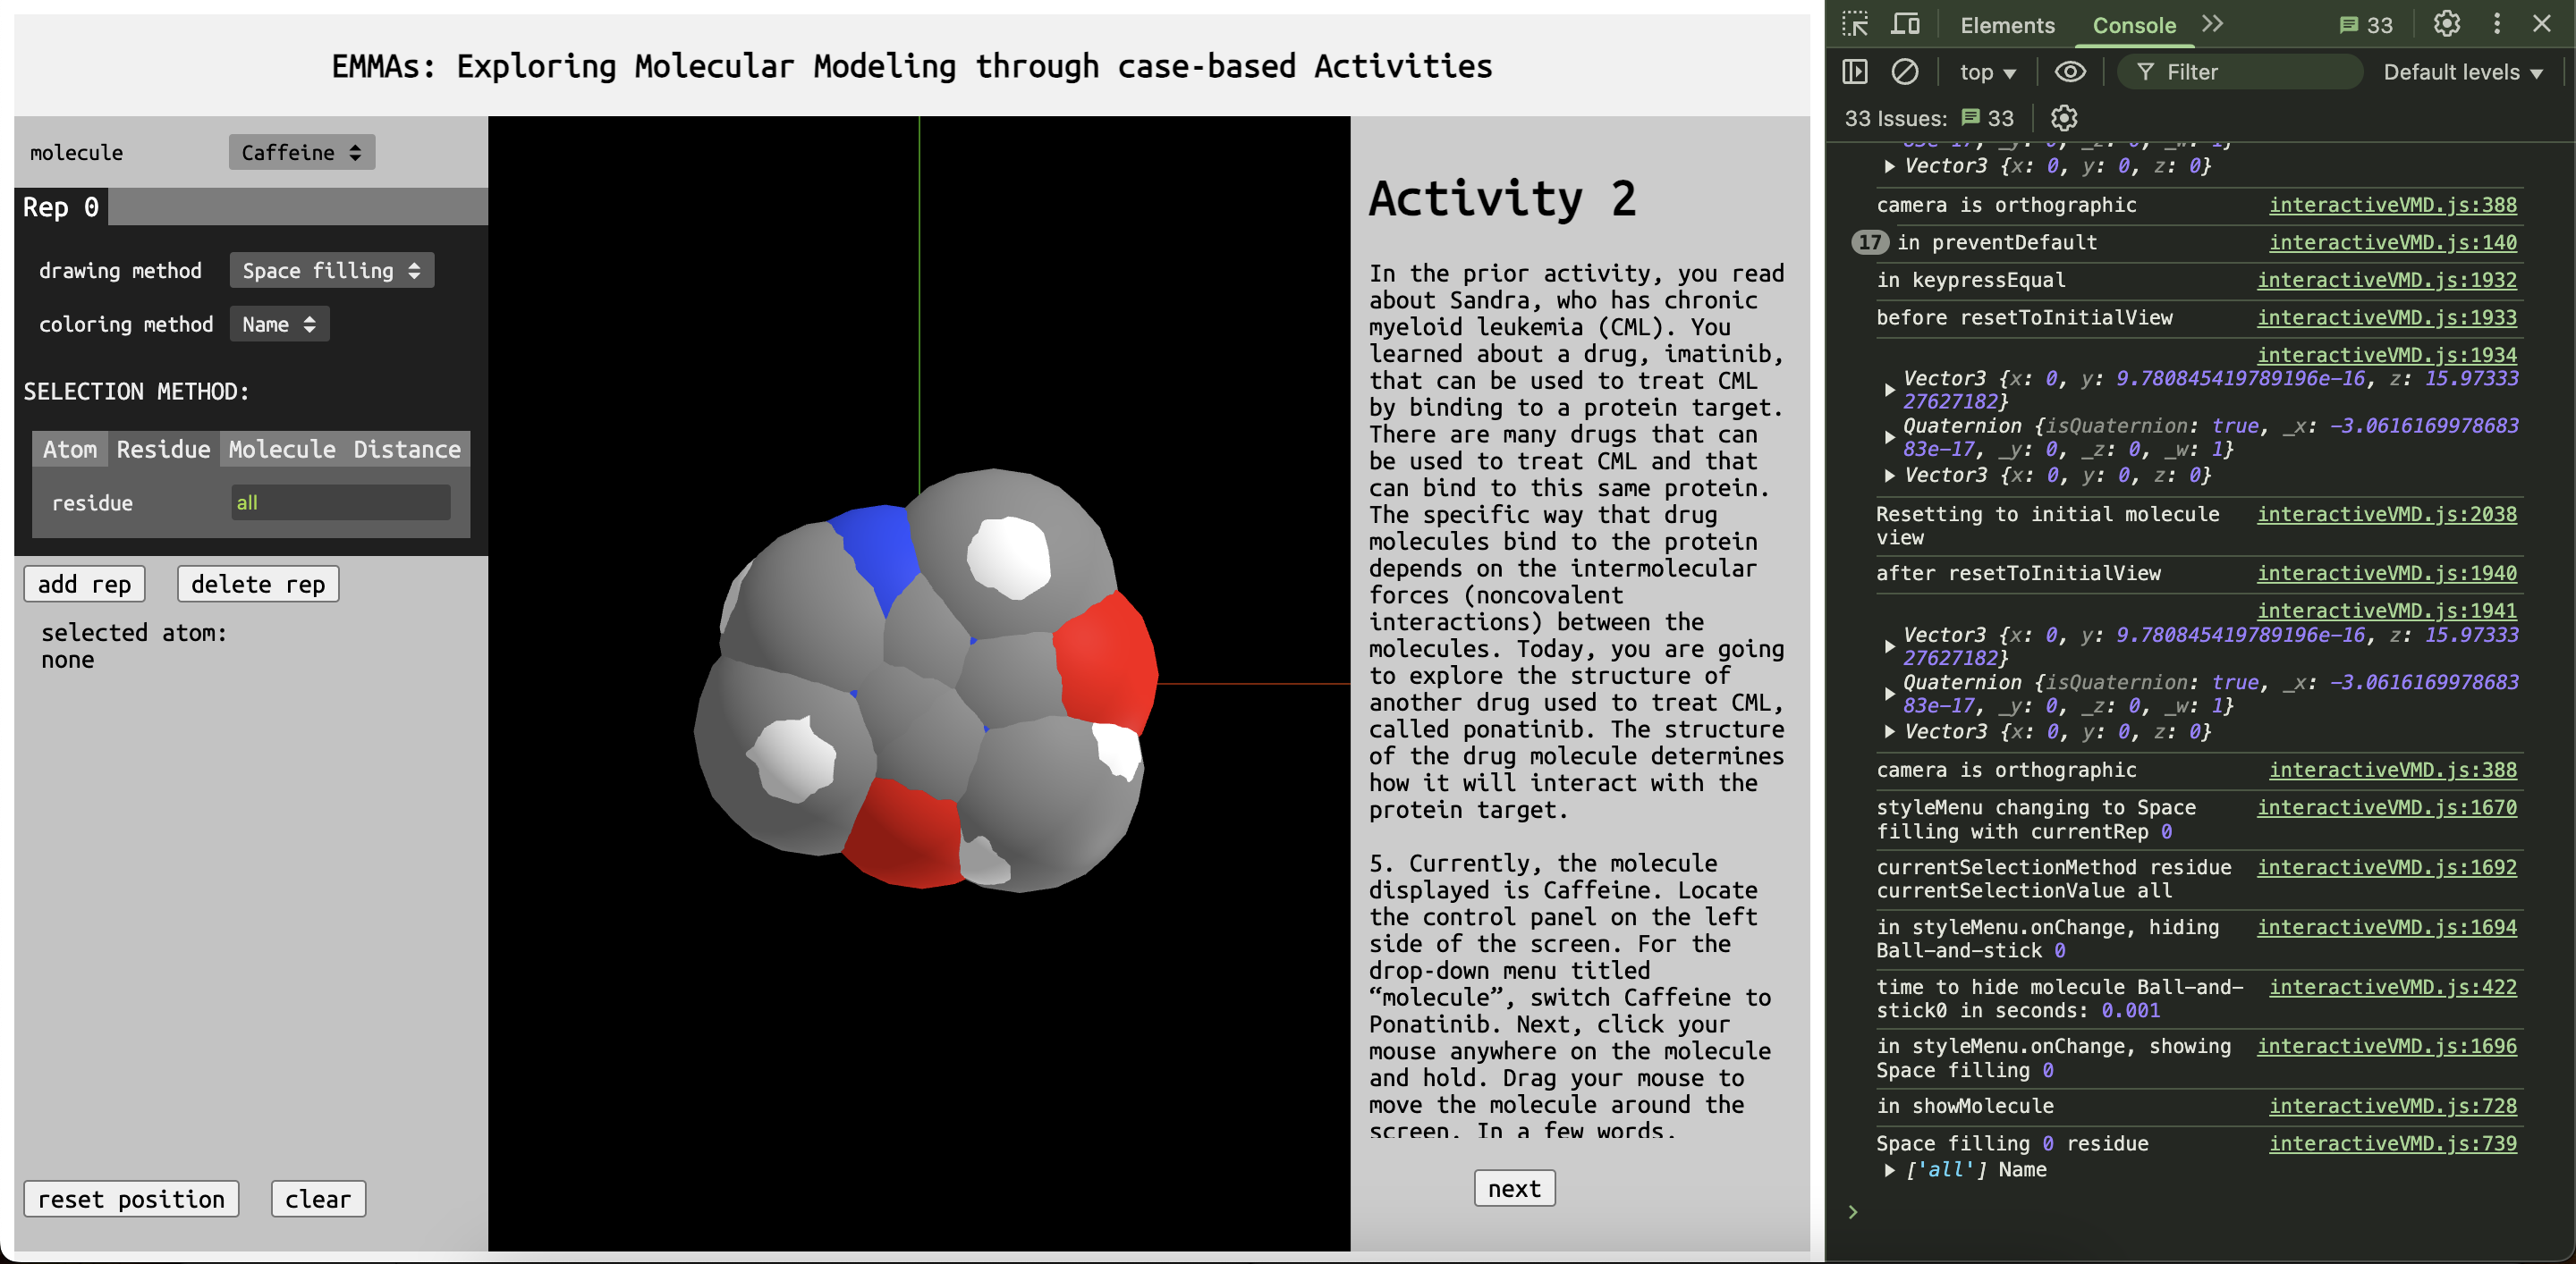
Task: Click the clear console icon
Action: tap(1904, 72)
